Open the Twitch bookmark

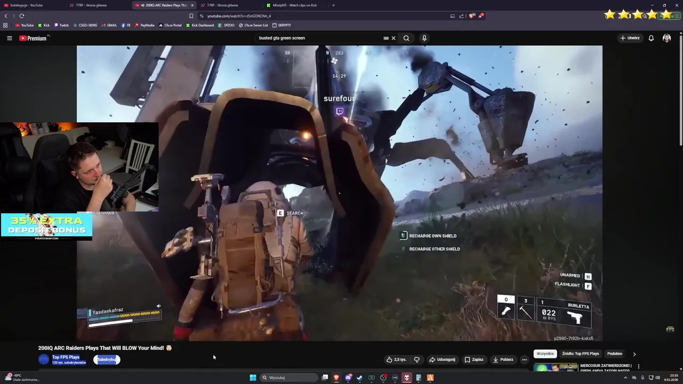click(61, 25)
